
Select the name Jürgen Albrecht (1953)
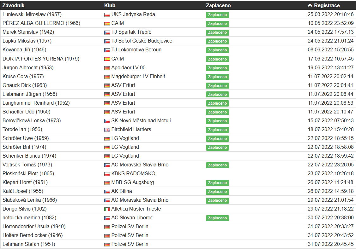[x=28, y=67]
